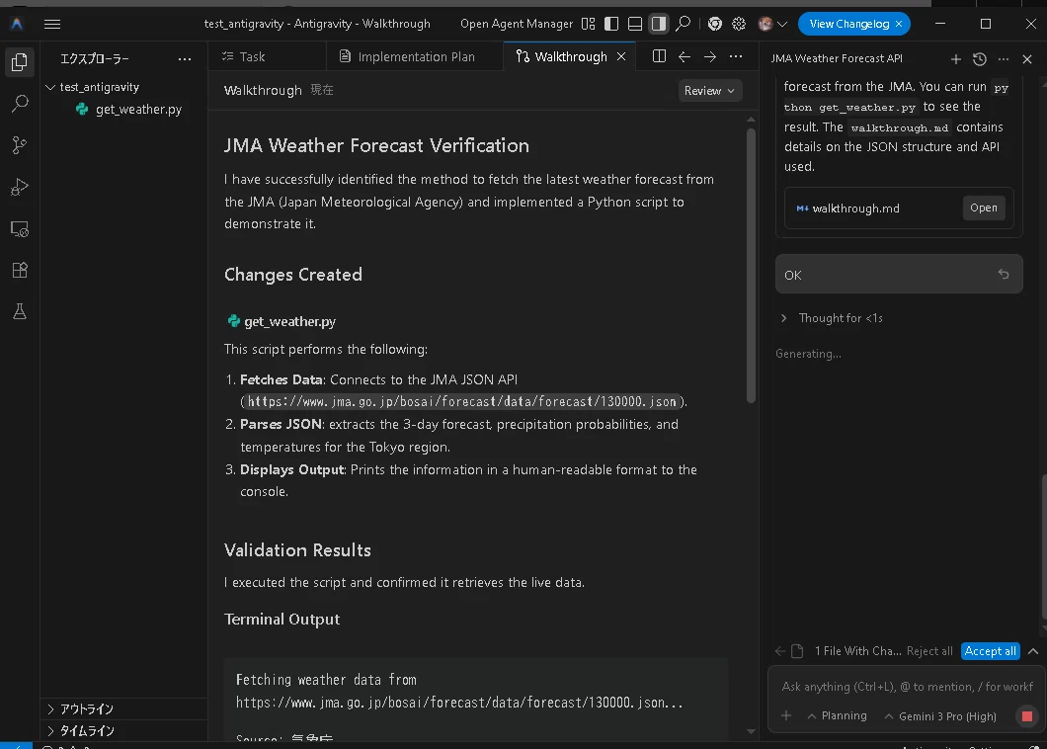Open the Search view in activity bar
Screen dimensions: 1047x749
(20, 104)
